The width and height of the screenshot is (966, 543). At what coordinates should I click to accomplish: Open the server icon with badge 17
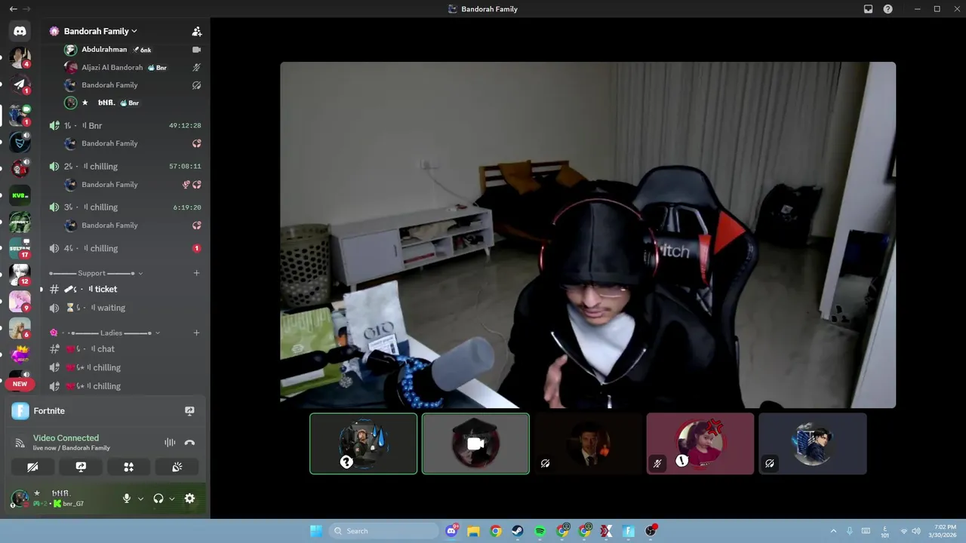(x=20, y=248)
